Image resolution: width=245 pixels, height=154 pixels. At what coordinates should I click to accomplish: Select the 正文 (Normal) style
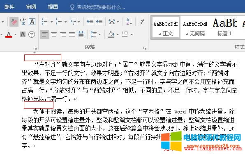click(166, 27)
